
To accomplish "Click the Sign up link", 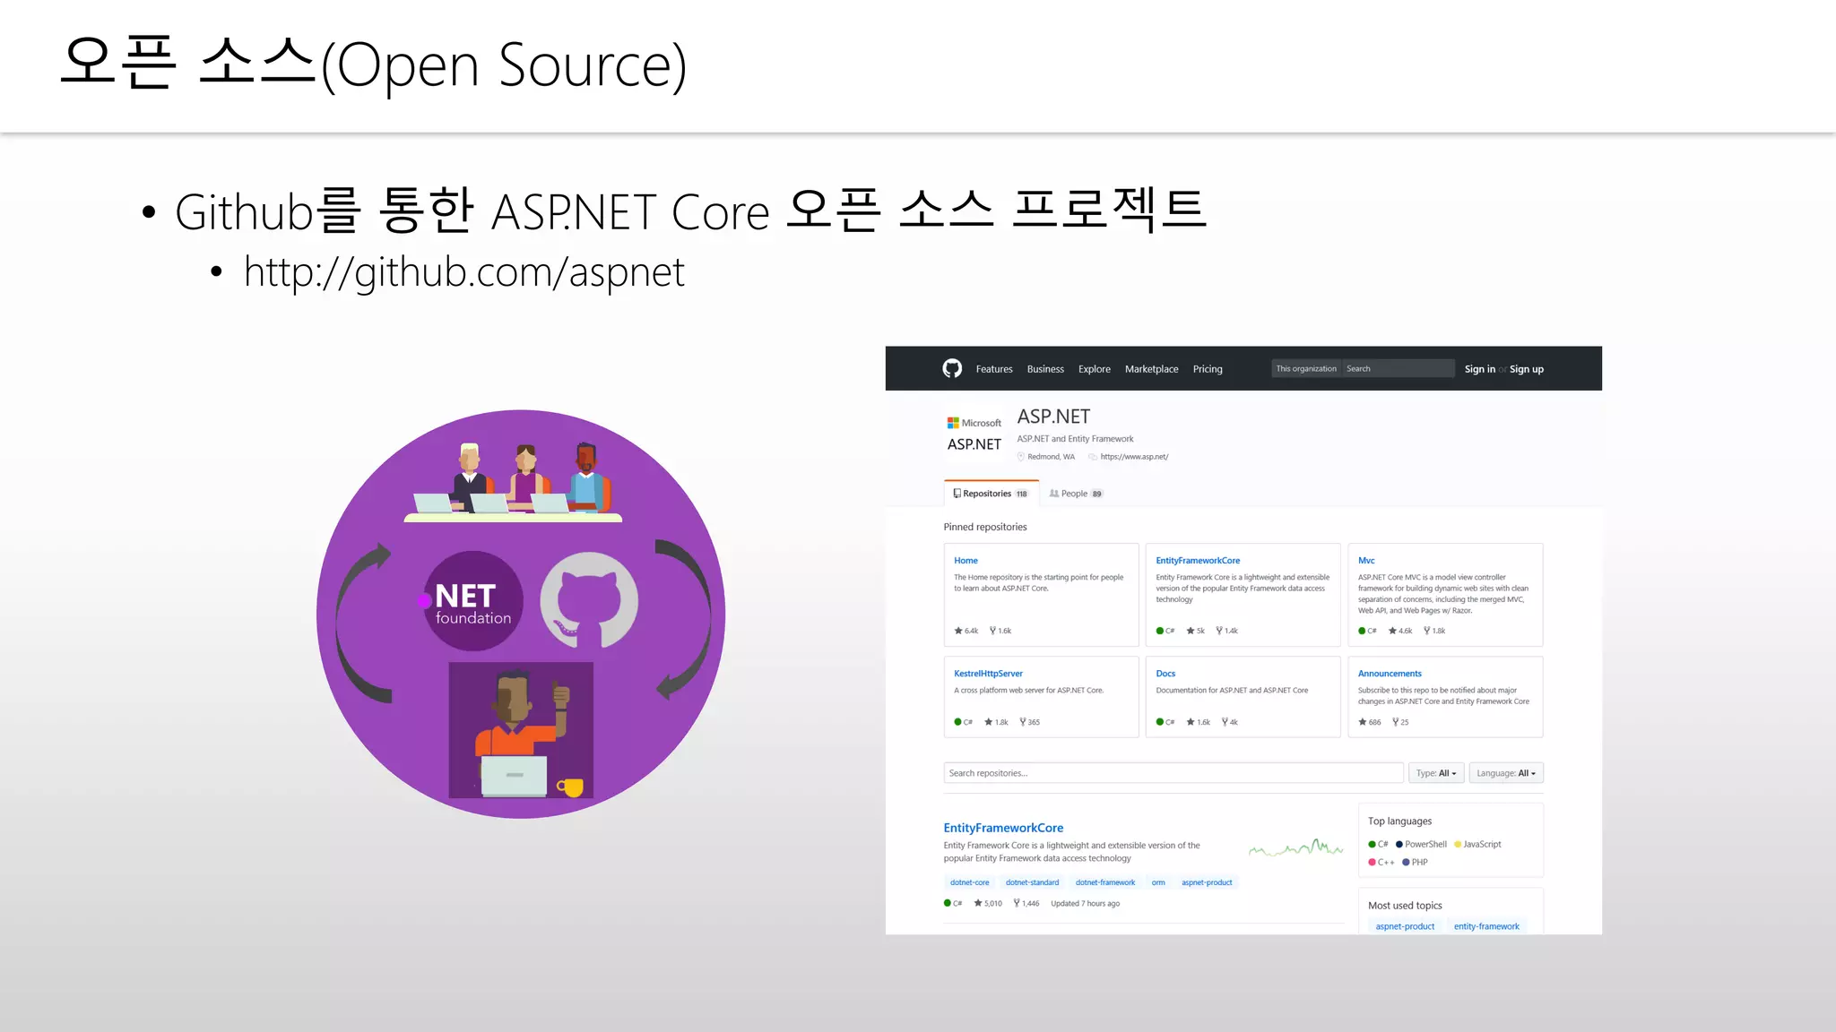I will coord(1527,369).
